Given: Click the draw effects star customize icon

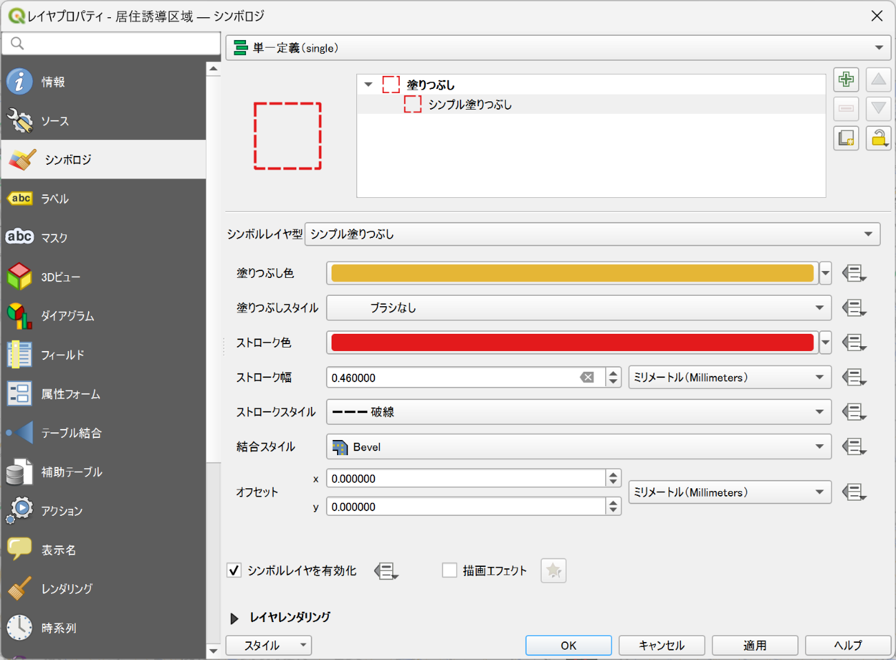Looking at the screenshot, I should tap(553, 570).
